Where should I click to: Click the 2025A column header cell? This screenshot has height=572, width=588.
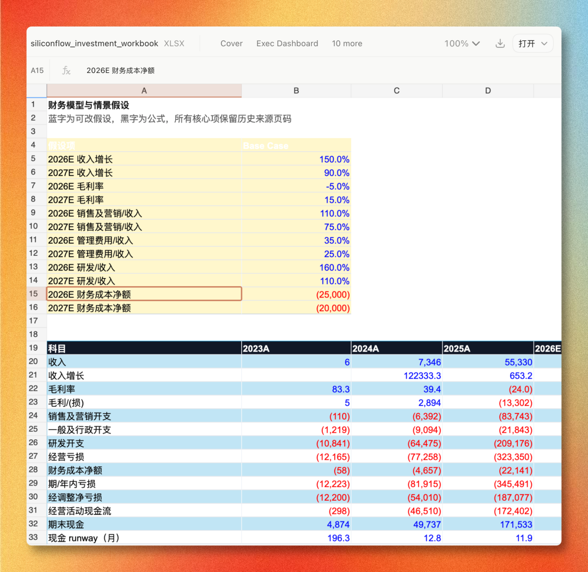tap(488, 348)
